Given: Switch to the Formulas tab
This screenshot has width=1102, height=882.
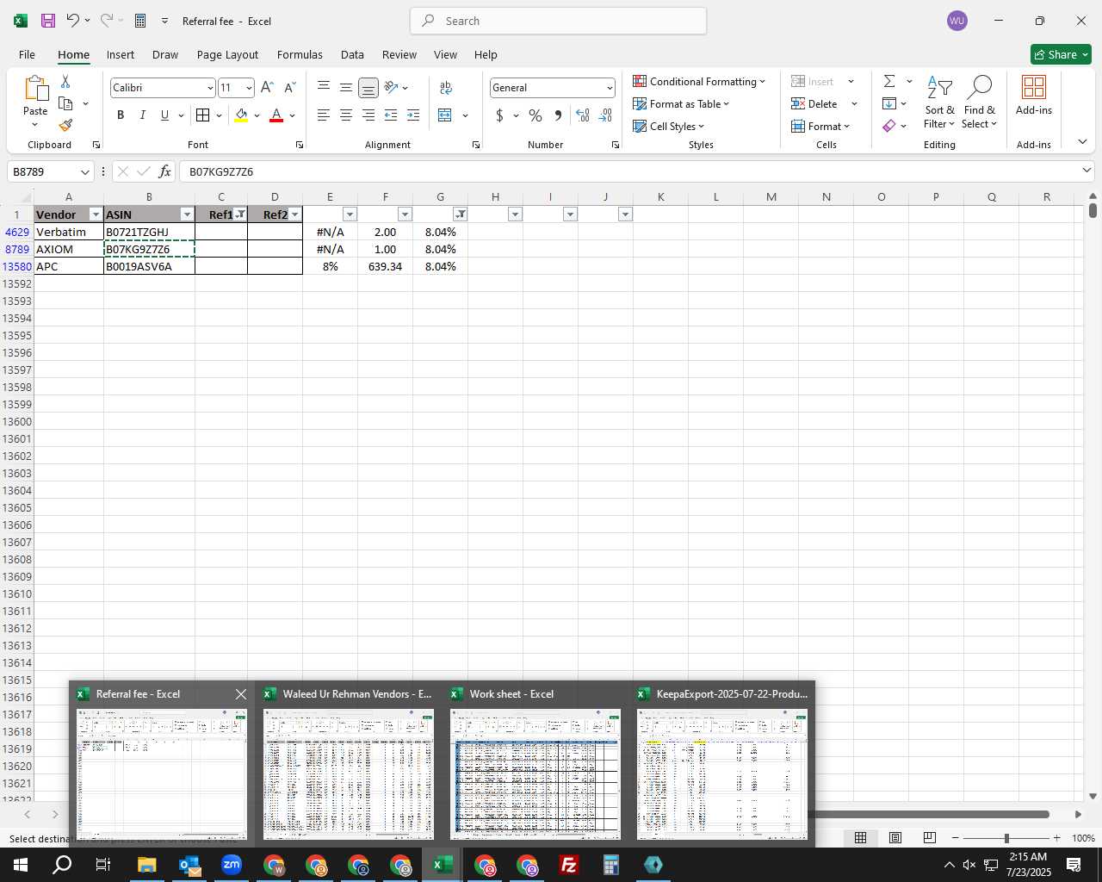Looking at the screenshot, I should coord(300,54).
